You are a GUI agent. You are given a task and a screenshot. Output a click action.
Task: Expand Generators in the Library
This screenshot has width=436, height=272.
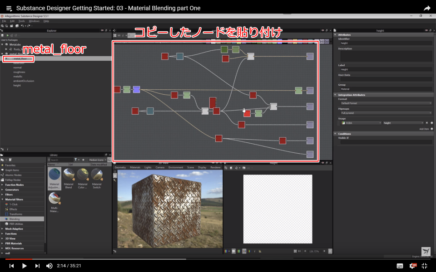click(x=2, y=190)
